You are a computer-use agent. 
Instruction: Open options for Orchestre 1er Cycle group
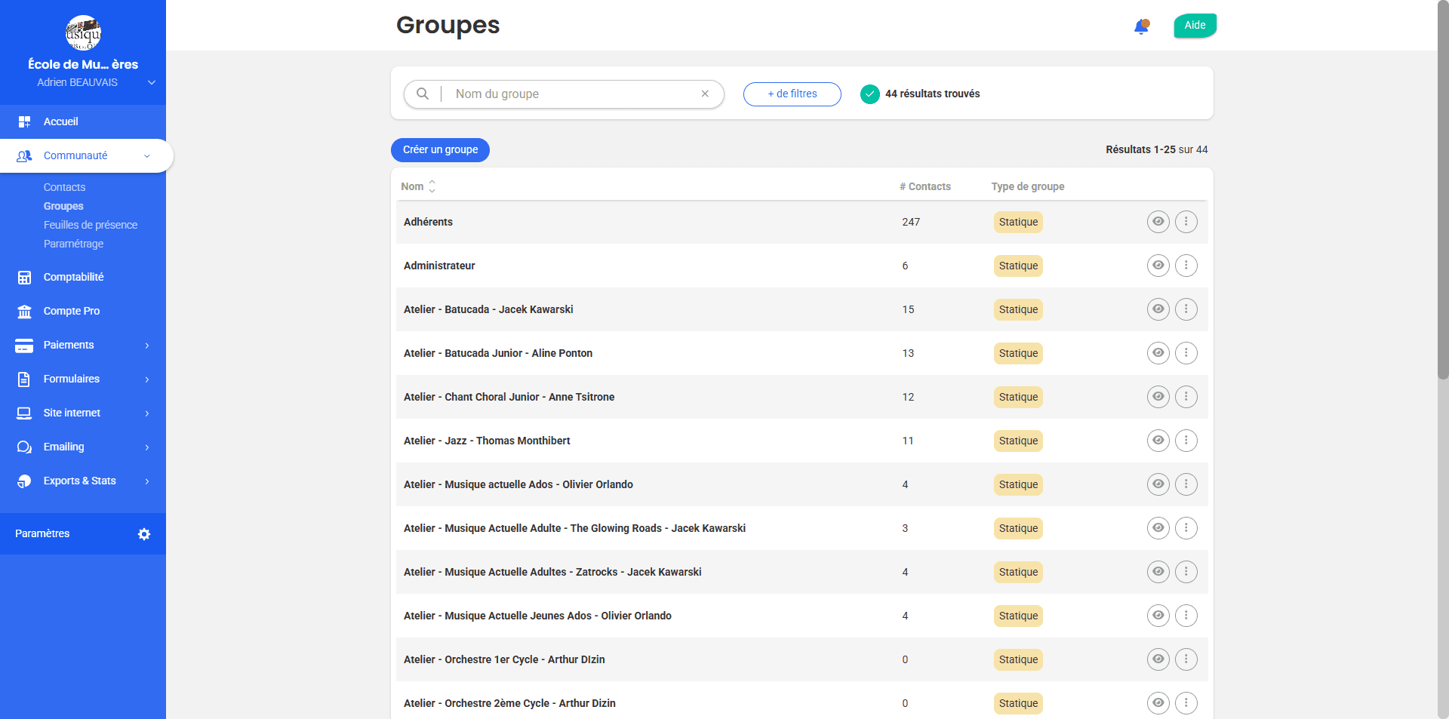(x=1186, y=659)
